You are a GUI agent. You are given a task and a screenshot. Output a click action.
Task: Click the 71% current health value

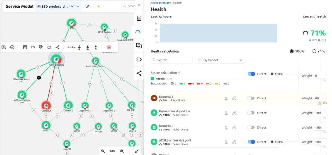tap(318, 33)
